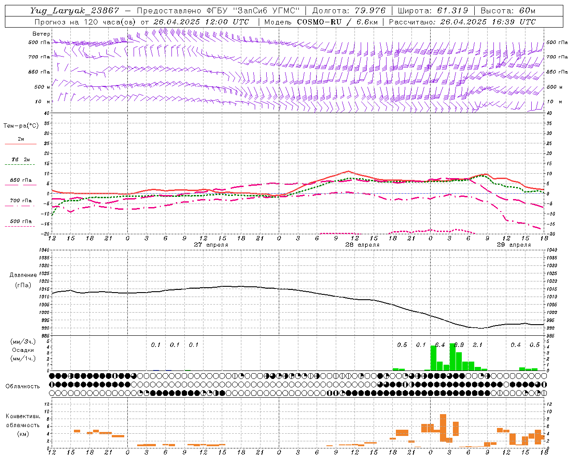The width and height of the screenshot is (570, 456).
Task: Click the (мм/1ч.) unit label
Action: click(x=23, y=358)
